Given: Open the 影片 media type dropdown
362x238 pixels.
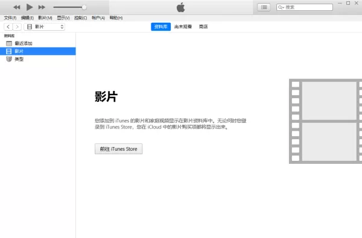Looking at the screenshot, I should 44,27.
